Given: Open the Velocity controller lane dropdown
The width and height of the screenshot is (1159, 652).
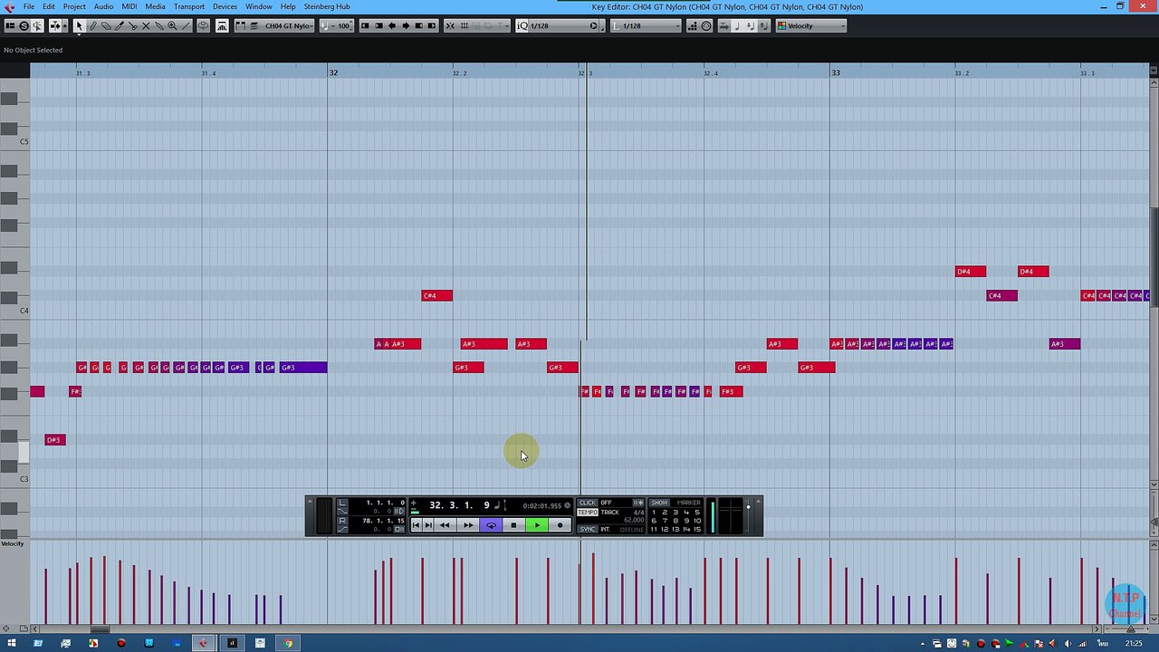Looking at the screenshot, I should pos(13,543).
